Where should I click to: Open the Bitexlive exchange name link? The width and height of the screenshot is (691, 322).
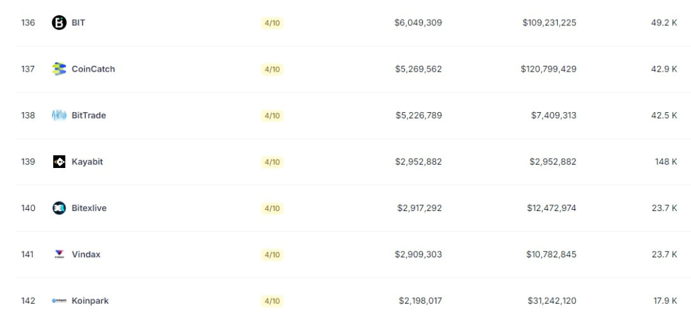tap(89, 208)
